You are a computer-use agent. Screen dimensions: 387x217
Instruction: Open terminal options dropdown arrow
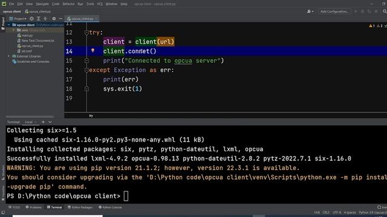(x=50, y=122)
